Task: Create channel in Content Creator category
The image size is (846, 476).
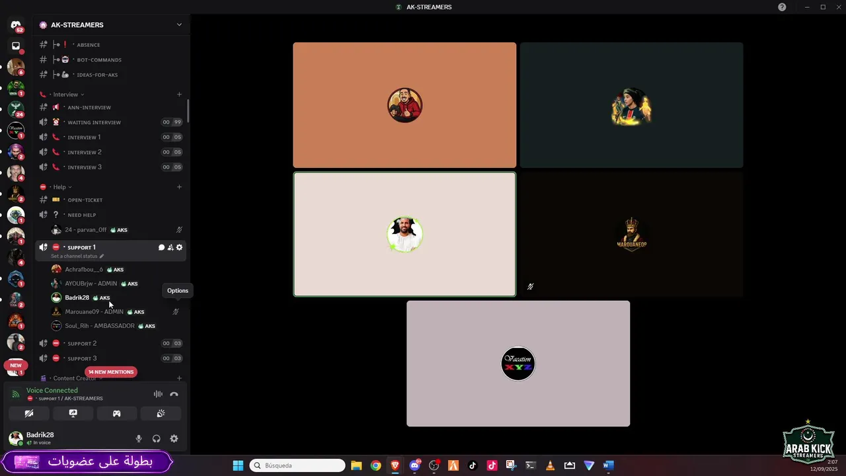Action: 179,378
